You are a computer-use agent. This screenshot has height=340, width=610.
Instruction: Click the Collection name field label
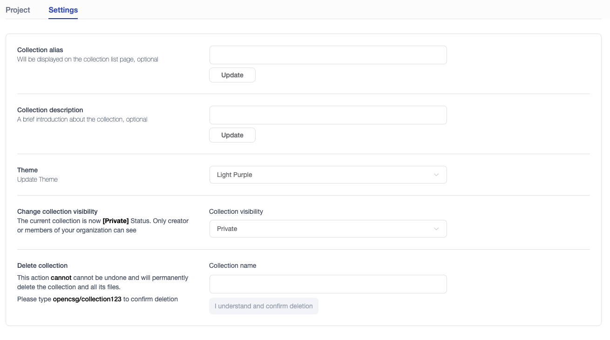pyautogui.click(x=233, y=265)
